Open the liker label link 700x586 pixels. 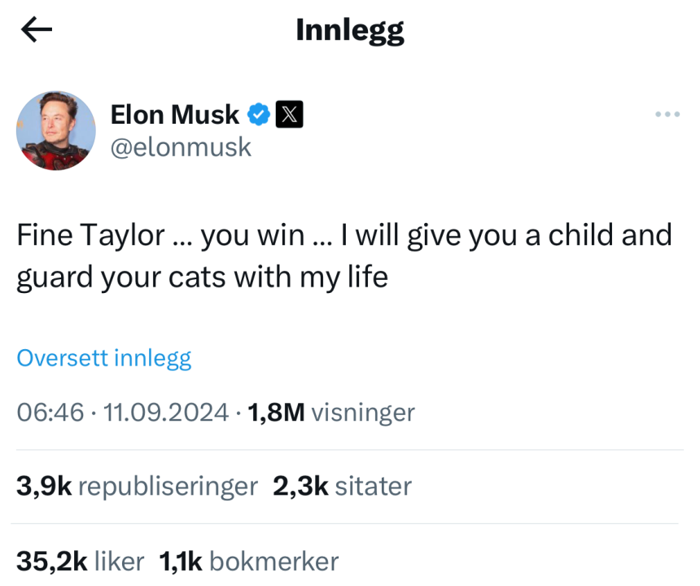pyautogui.click(x=120, y=561)
